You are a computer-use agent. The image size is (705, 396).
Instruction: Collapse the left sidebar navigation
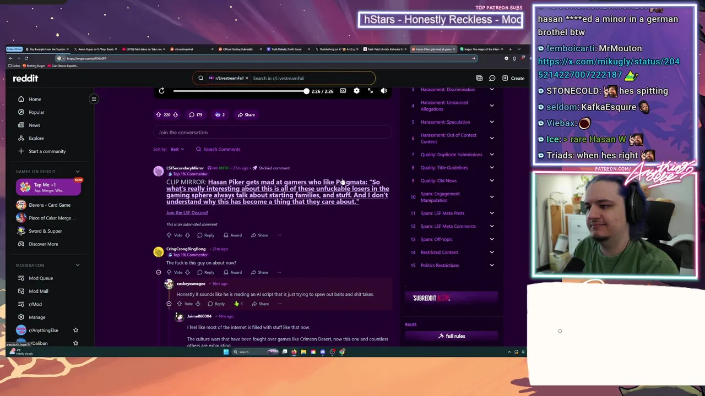[94, 99]
